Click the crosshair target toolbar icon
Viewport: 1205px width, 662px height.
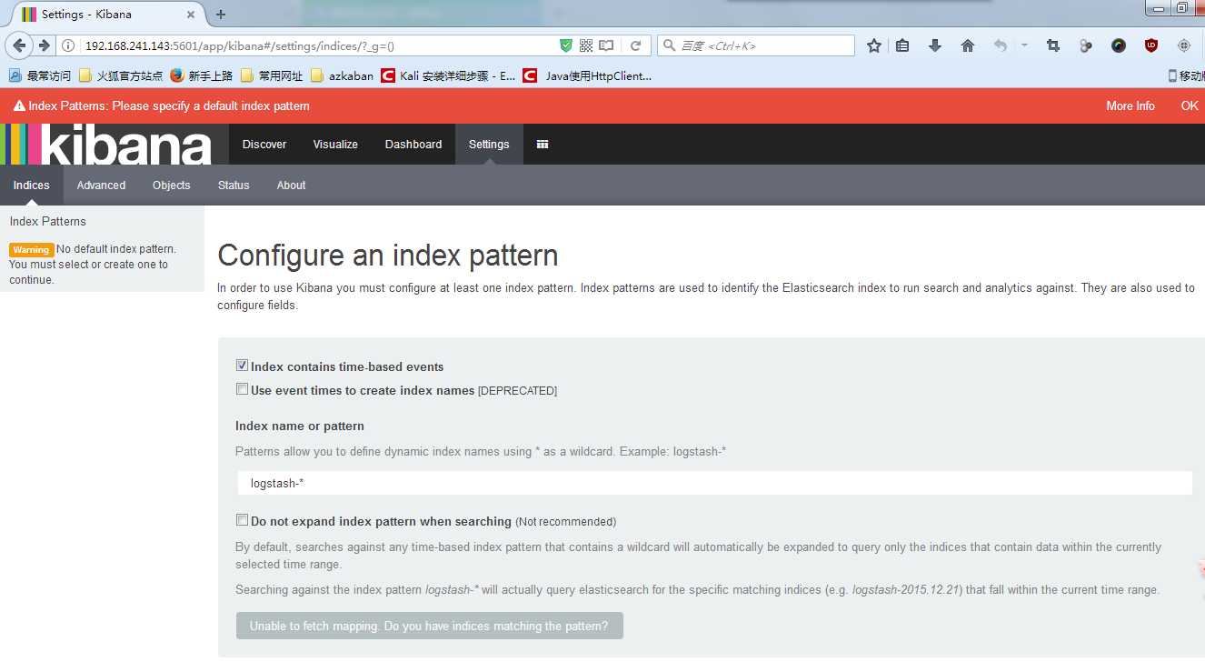[1184, 45]
